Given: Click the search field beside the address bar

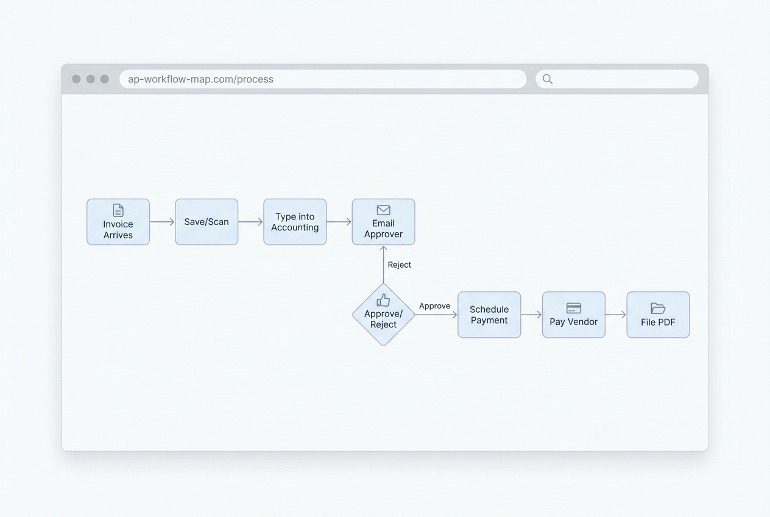Looking at the screenshot, I should 615,79.
